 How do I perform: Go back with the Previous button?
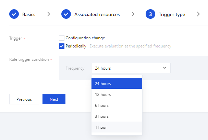click(x=24, y=99)
